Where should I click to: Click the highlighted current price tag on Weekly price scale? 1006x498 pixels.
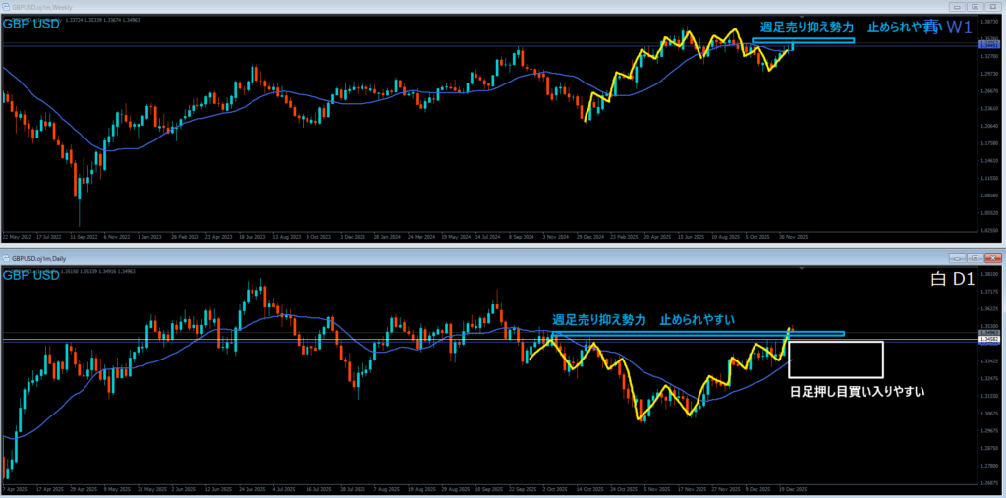click(x=988, y=45)
